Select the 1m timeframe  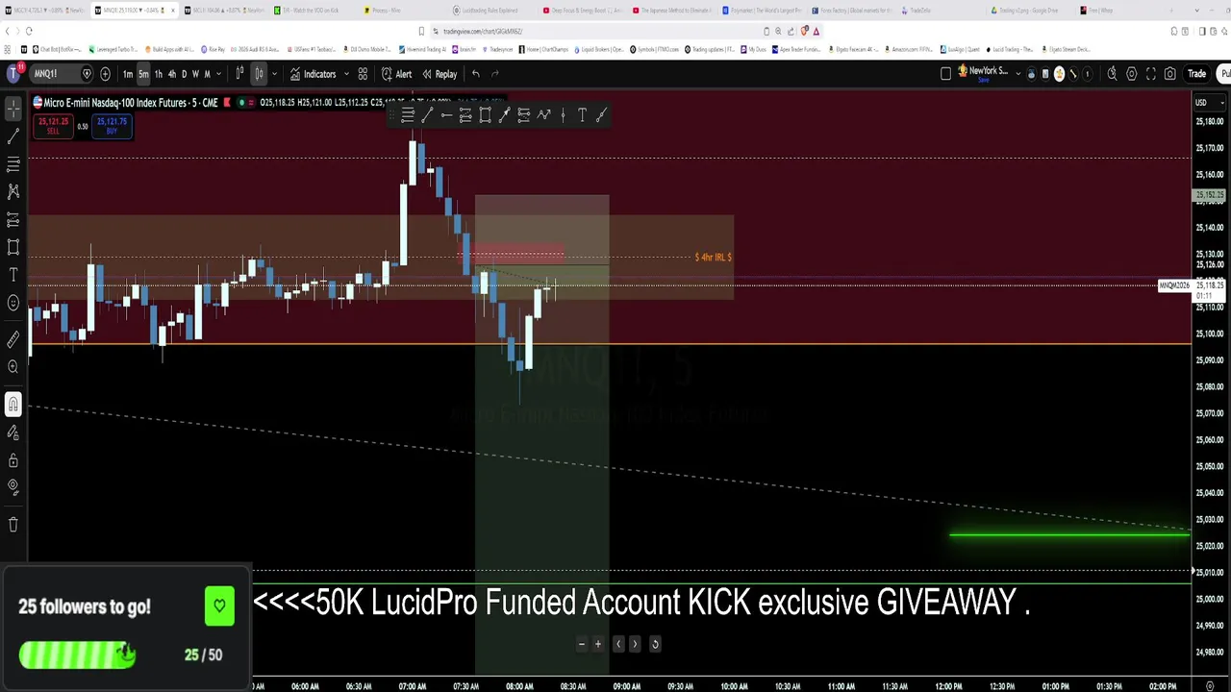point(128,74)
